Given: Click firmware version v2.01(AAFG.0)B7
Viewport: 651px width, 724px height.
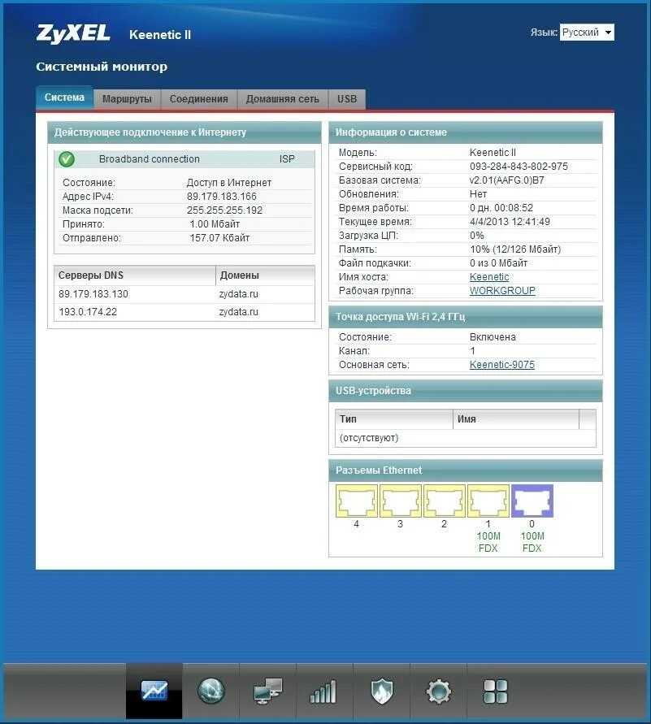Looking at the screenshot, I should [507, 180].
